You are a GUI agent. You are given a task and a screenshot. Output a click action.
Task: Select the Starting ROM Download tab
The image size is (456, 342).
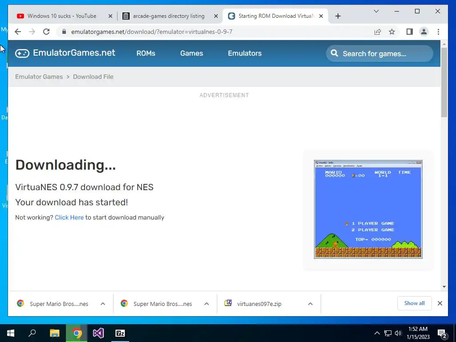pyautogui.click(x=275, y=16)
